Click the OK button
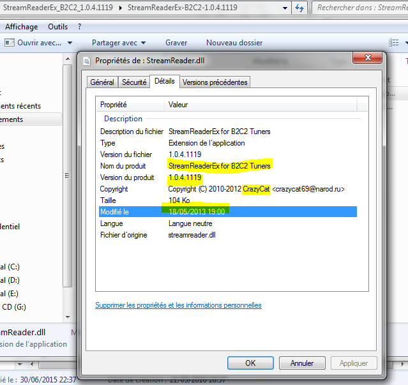Image resolution: width=408 pixels, height=385 pixels. tap(250, 363)
